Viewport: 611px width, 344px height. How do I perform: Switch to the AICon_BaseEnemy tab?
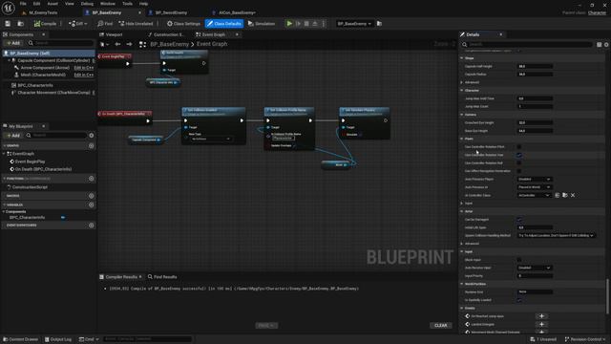[x=237, y=12]
